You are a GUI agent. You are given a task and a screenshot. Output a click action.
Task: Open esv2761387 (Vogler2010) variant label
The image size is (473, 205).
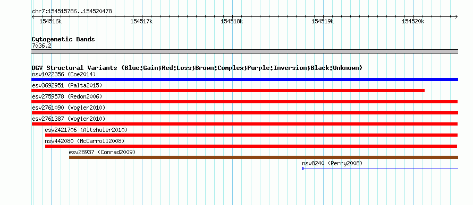click(x=69, y=119)
